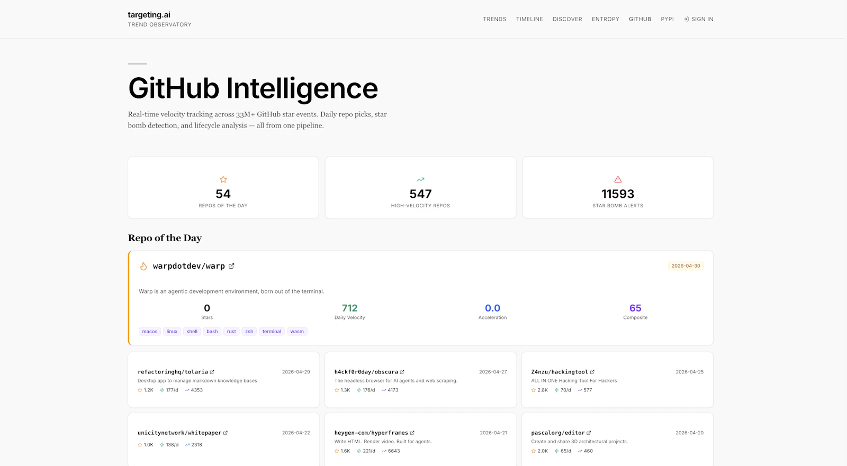The width and height of the screenshot is (847, 466).
Task: Open the PyPI nav item
Action: tap(667, 19)
